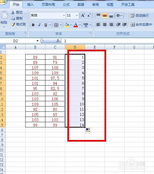Open the font size dropdown arrow
Image resolution: width=154 pixels, height=174 pixels.
click(x=77, y=15)
